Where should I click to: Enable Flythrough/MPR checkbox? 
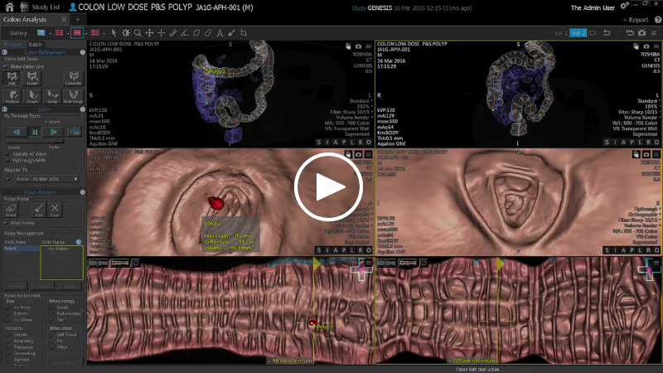pos(7,160)
